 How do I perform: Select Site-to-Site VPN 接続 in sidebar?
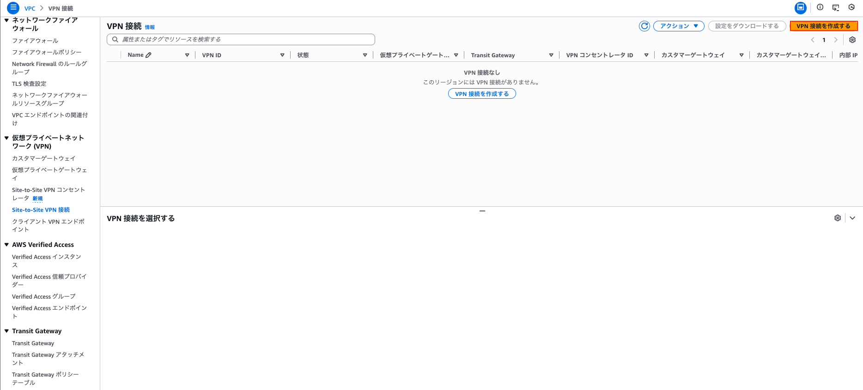pos(41,210)
